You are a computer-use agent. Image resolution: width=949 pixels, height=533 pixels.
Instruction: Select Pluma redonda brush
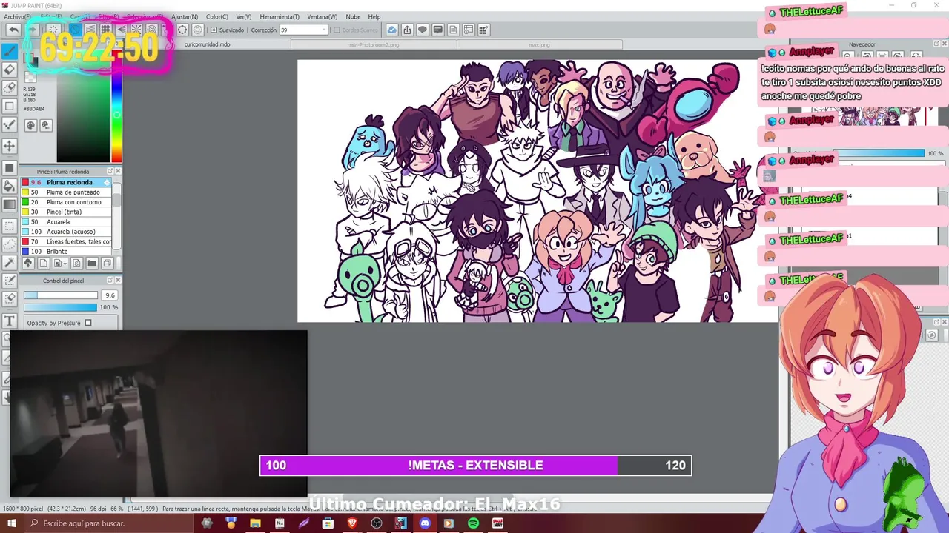(65, 182)
